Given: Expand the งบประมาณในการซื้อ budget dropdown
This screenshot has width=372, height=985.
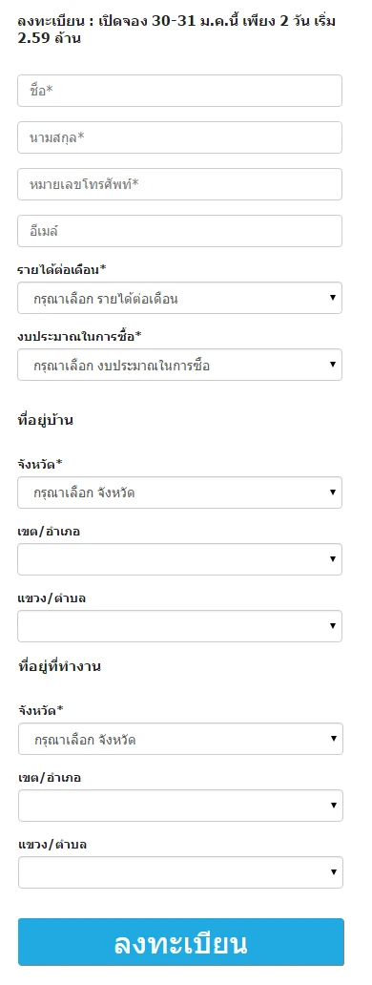Looking at the screenshot, I should (179, 365).
